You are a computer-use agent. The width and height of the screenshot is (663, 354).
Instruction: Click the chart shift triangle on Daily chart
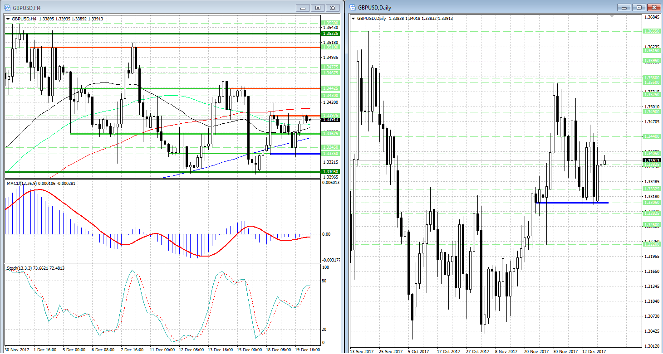click(613, 16)
